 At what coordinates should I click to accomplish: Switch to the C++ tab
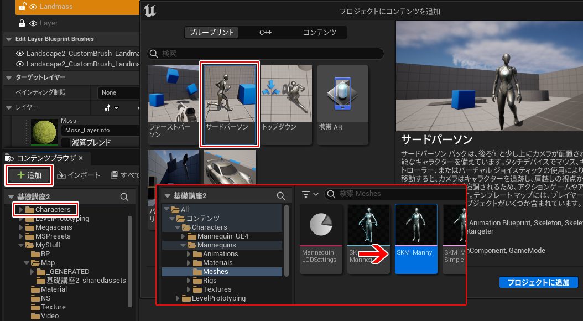pyautogui.click(x=266, y=32)
